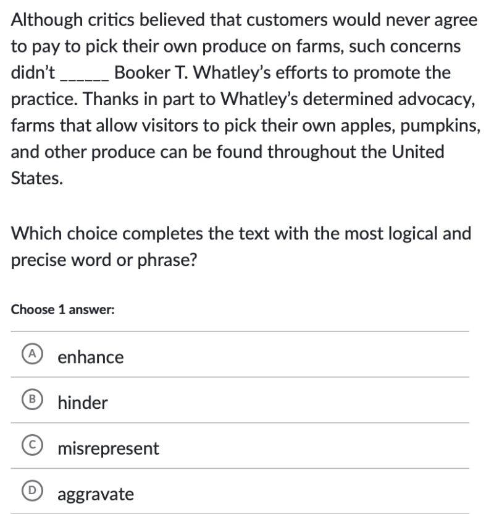Click the hinder answer text
Image resolution: width=494 pixels, height=514 pixels.
[82, 403]
